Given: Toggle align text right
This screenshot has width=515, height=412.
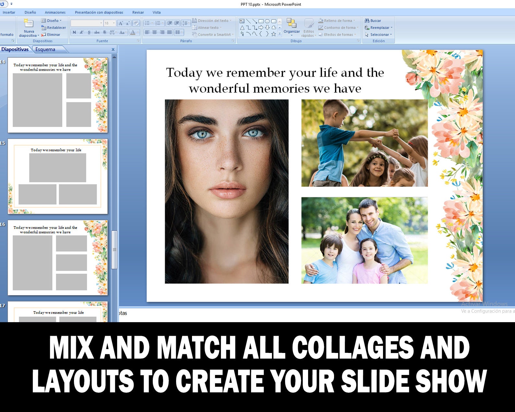Looking at the screenshot, I should [x=162, y=32].
